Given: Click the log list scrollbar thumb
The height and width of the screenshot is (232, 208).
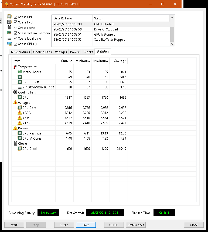Looking at the screenshot, I should coord(172,34).
